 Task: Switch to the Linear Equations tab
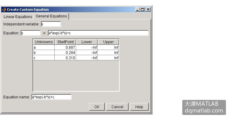pos(18,17)
